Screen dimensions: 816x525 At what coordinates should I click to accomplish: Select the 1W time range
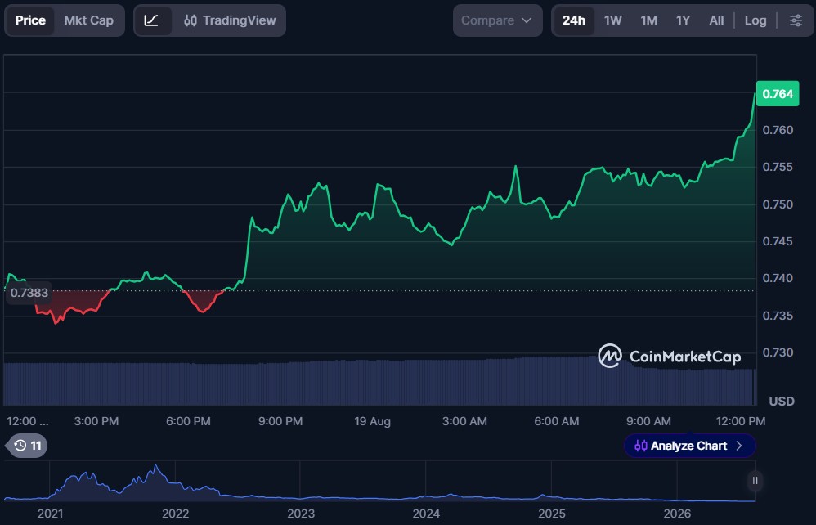click(x=612, y=20)
